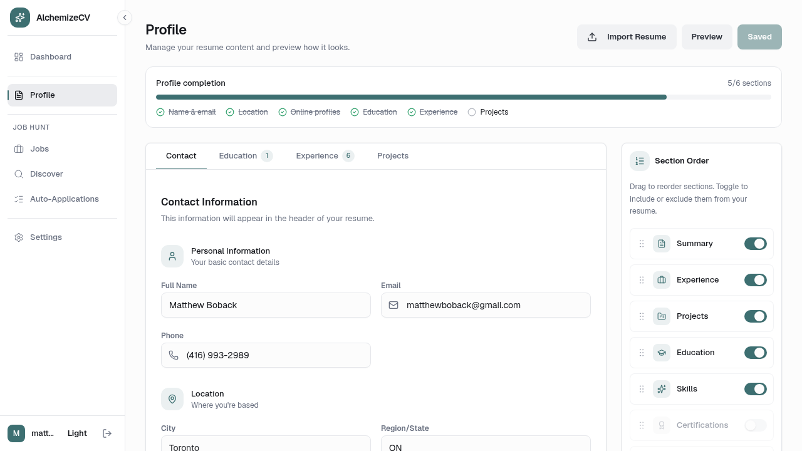Open Settings via the gear icon

(19, 237)
